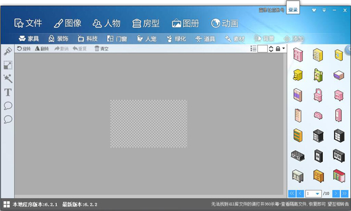Open the page number dropdown
351x211 pixels.
[317, 193]
